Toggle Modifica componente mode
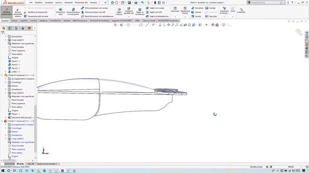 [6, 12]
